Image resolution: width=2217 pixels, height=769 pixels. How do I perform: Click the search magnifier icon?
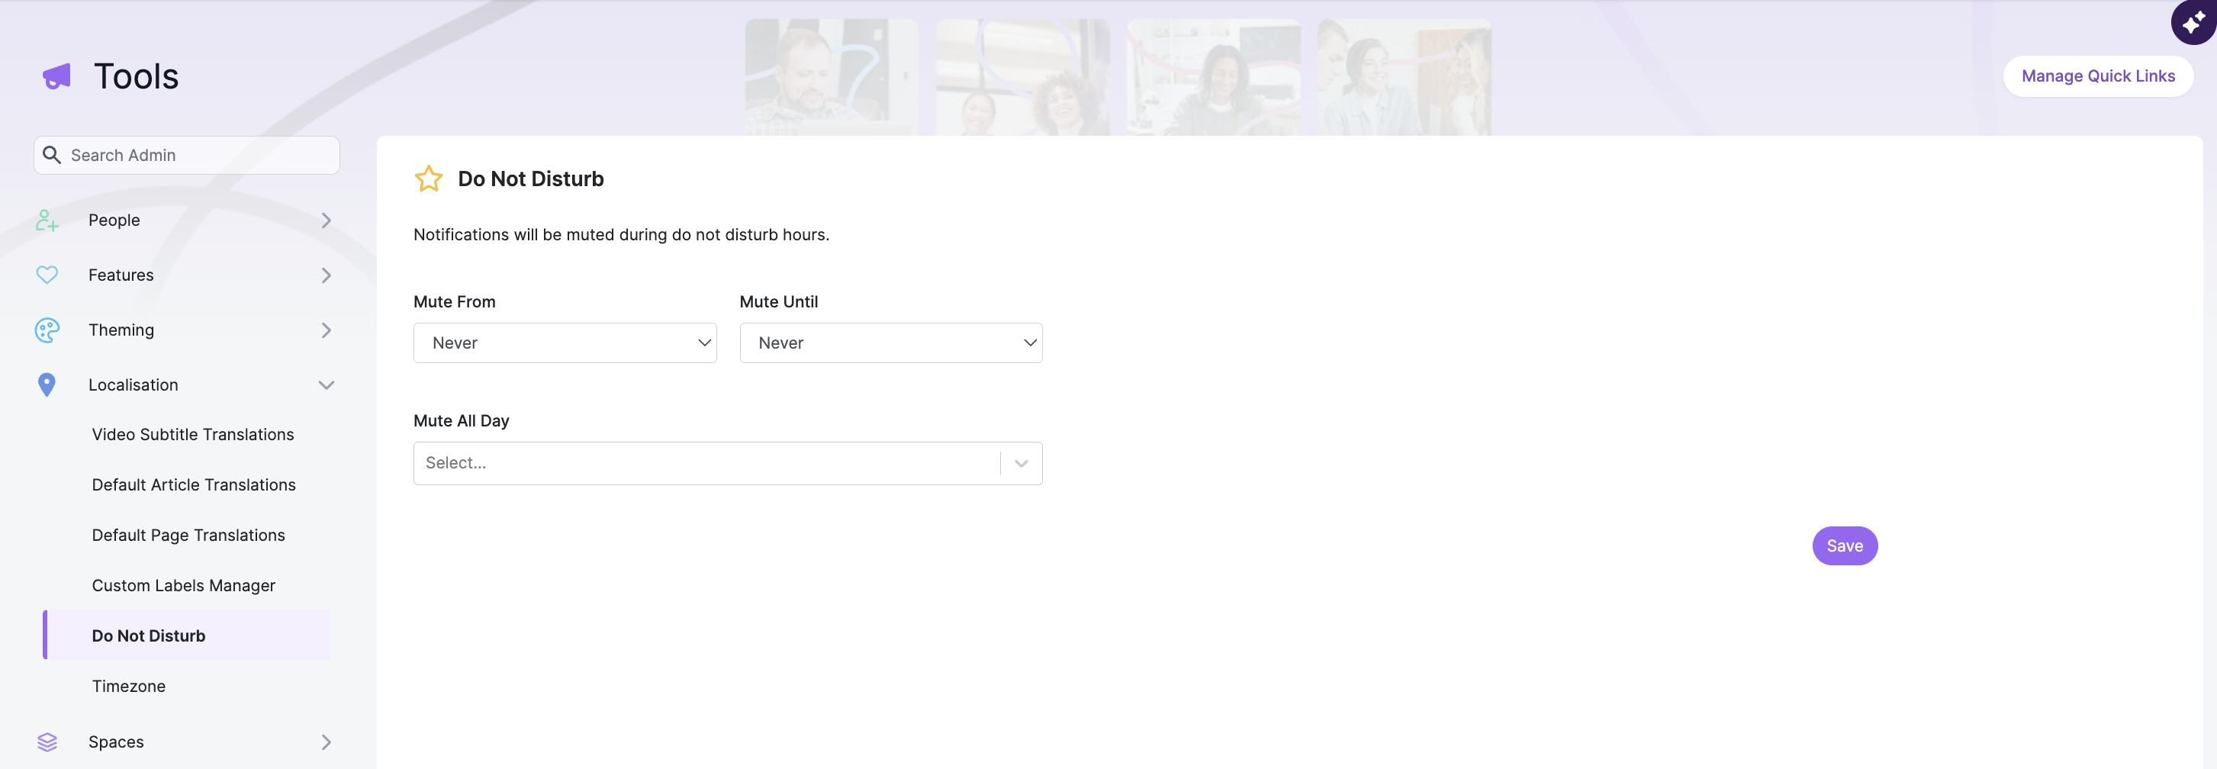pos(52,155)
